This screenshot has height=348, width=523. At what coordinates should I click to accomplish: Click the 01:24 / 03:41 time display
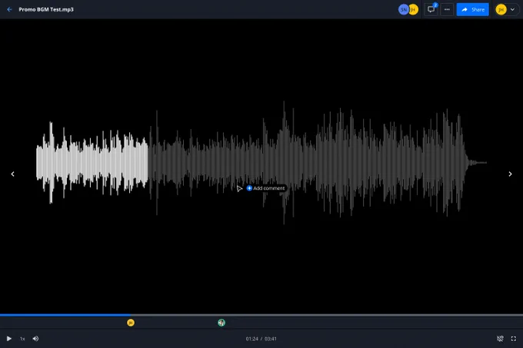tap(261, 339)
